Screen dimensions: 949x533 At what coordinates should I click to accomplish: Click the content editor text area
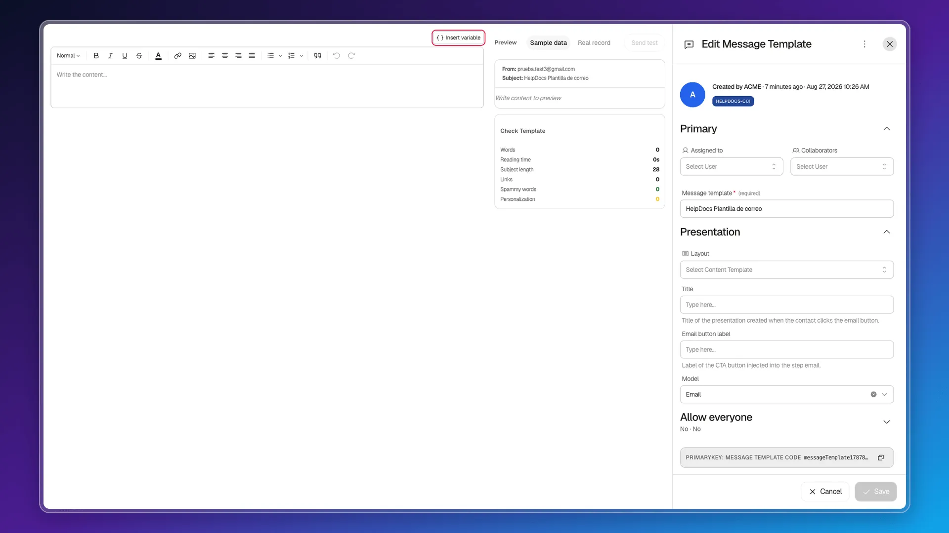coord(267,86)
